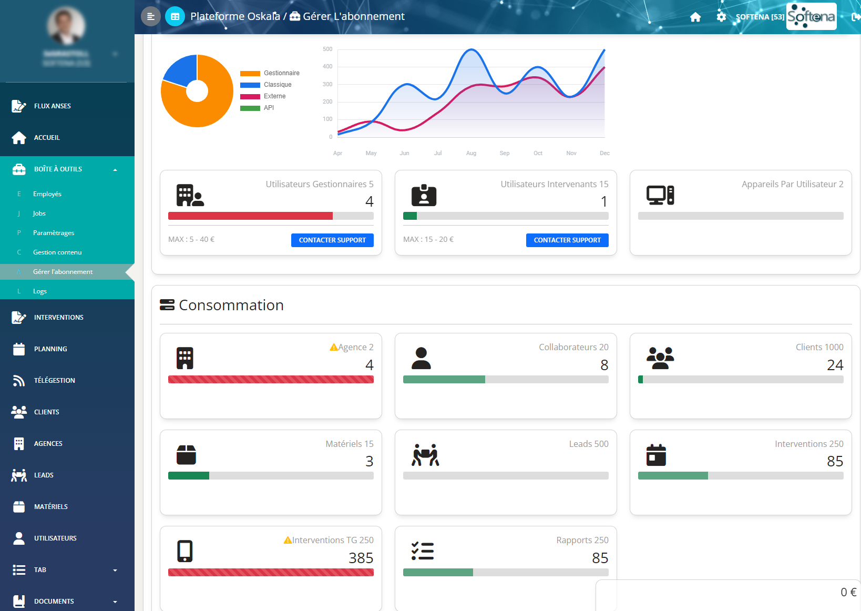Go to home via the header house icon

click(695, 17)
